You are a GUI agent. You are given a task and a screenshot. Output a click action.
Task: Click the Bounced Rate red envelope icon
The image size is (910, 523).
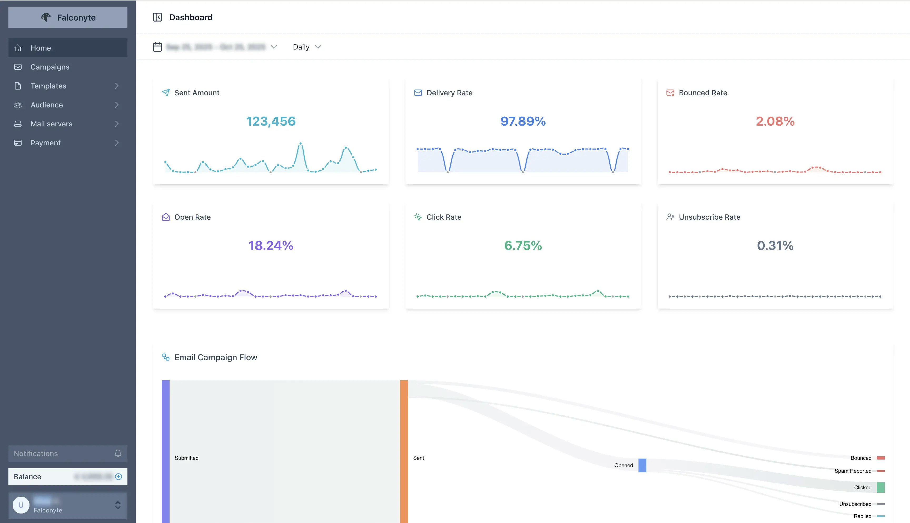click(670, 93)
